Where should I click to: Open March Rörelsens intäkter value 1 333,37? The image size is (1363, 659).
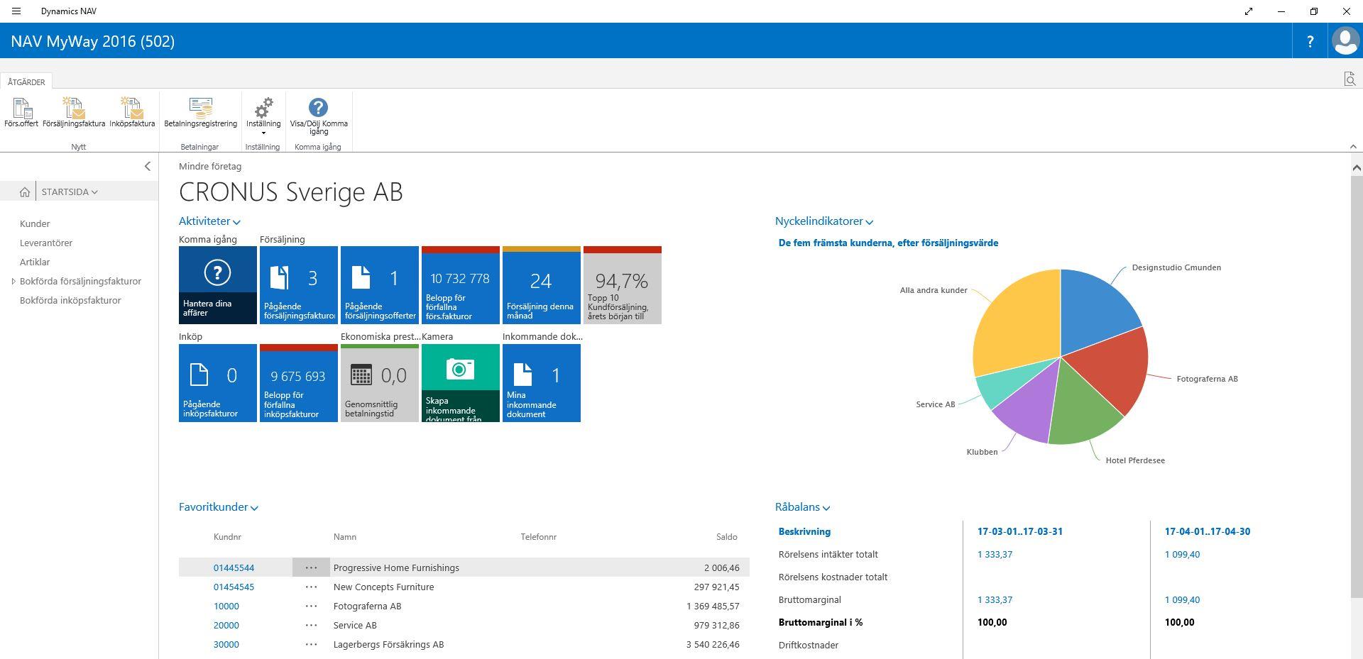click(x=995, y=554)
